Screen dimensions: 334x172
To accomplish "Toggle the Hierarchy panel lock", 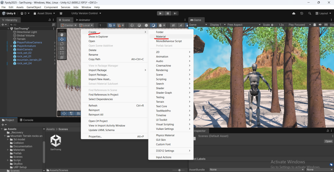I will point(50,20).
